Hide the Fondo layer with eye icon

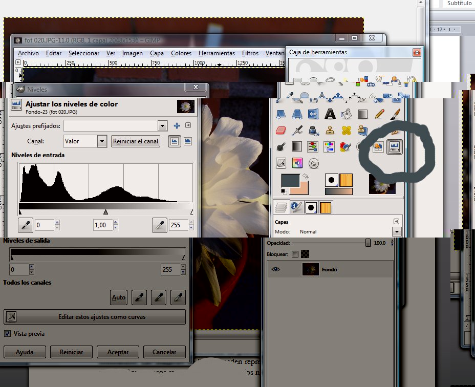click(276, 269)
